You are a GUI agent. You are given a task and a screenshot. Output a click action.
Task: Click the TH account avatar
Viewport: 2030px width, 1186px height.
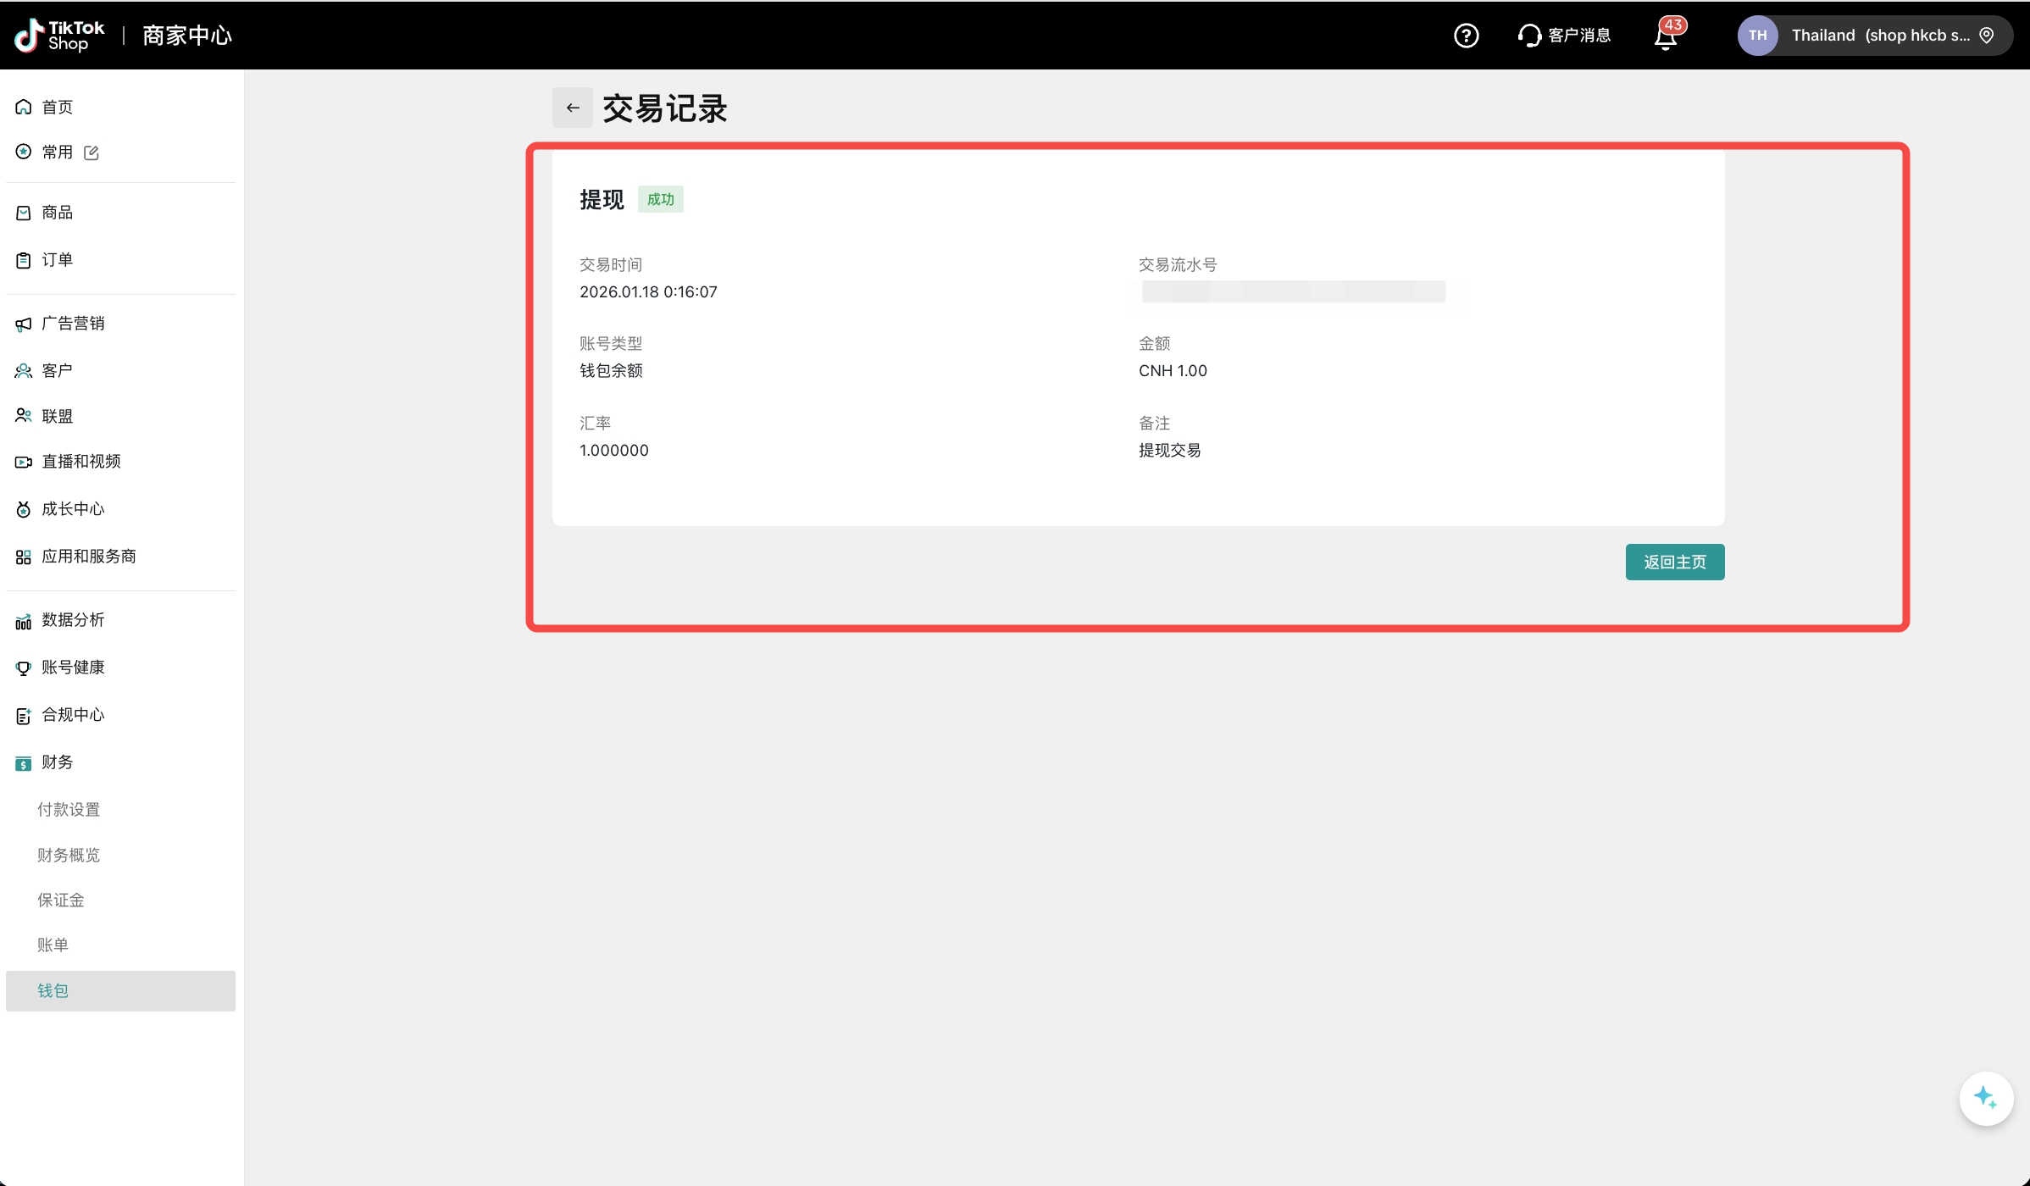point(1757,36)
